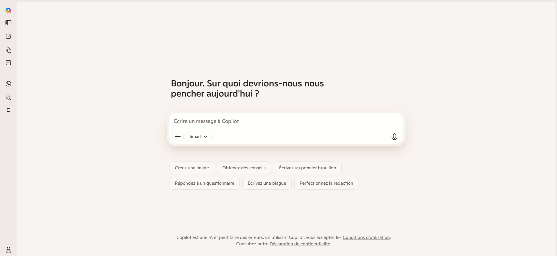This screenshot has width=557, height=256.
Task: Click the Copilot logo icon
Action: pyautogui.click(x=8, y=10)
